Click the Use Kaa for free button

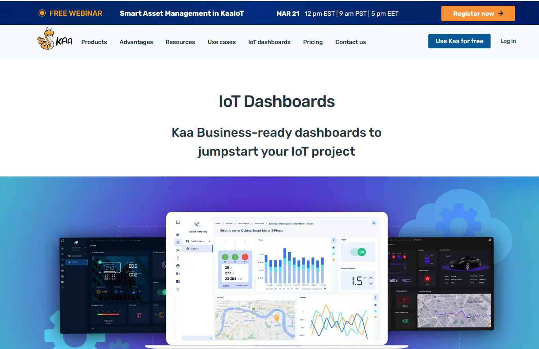[x=459, y=41]
